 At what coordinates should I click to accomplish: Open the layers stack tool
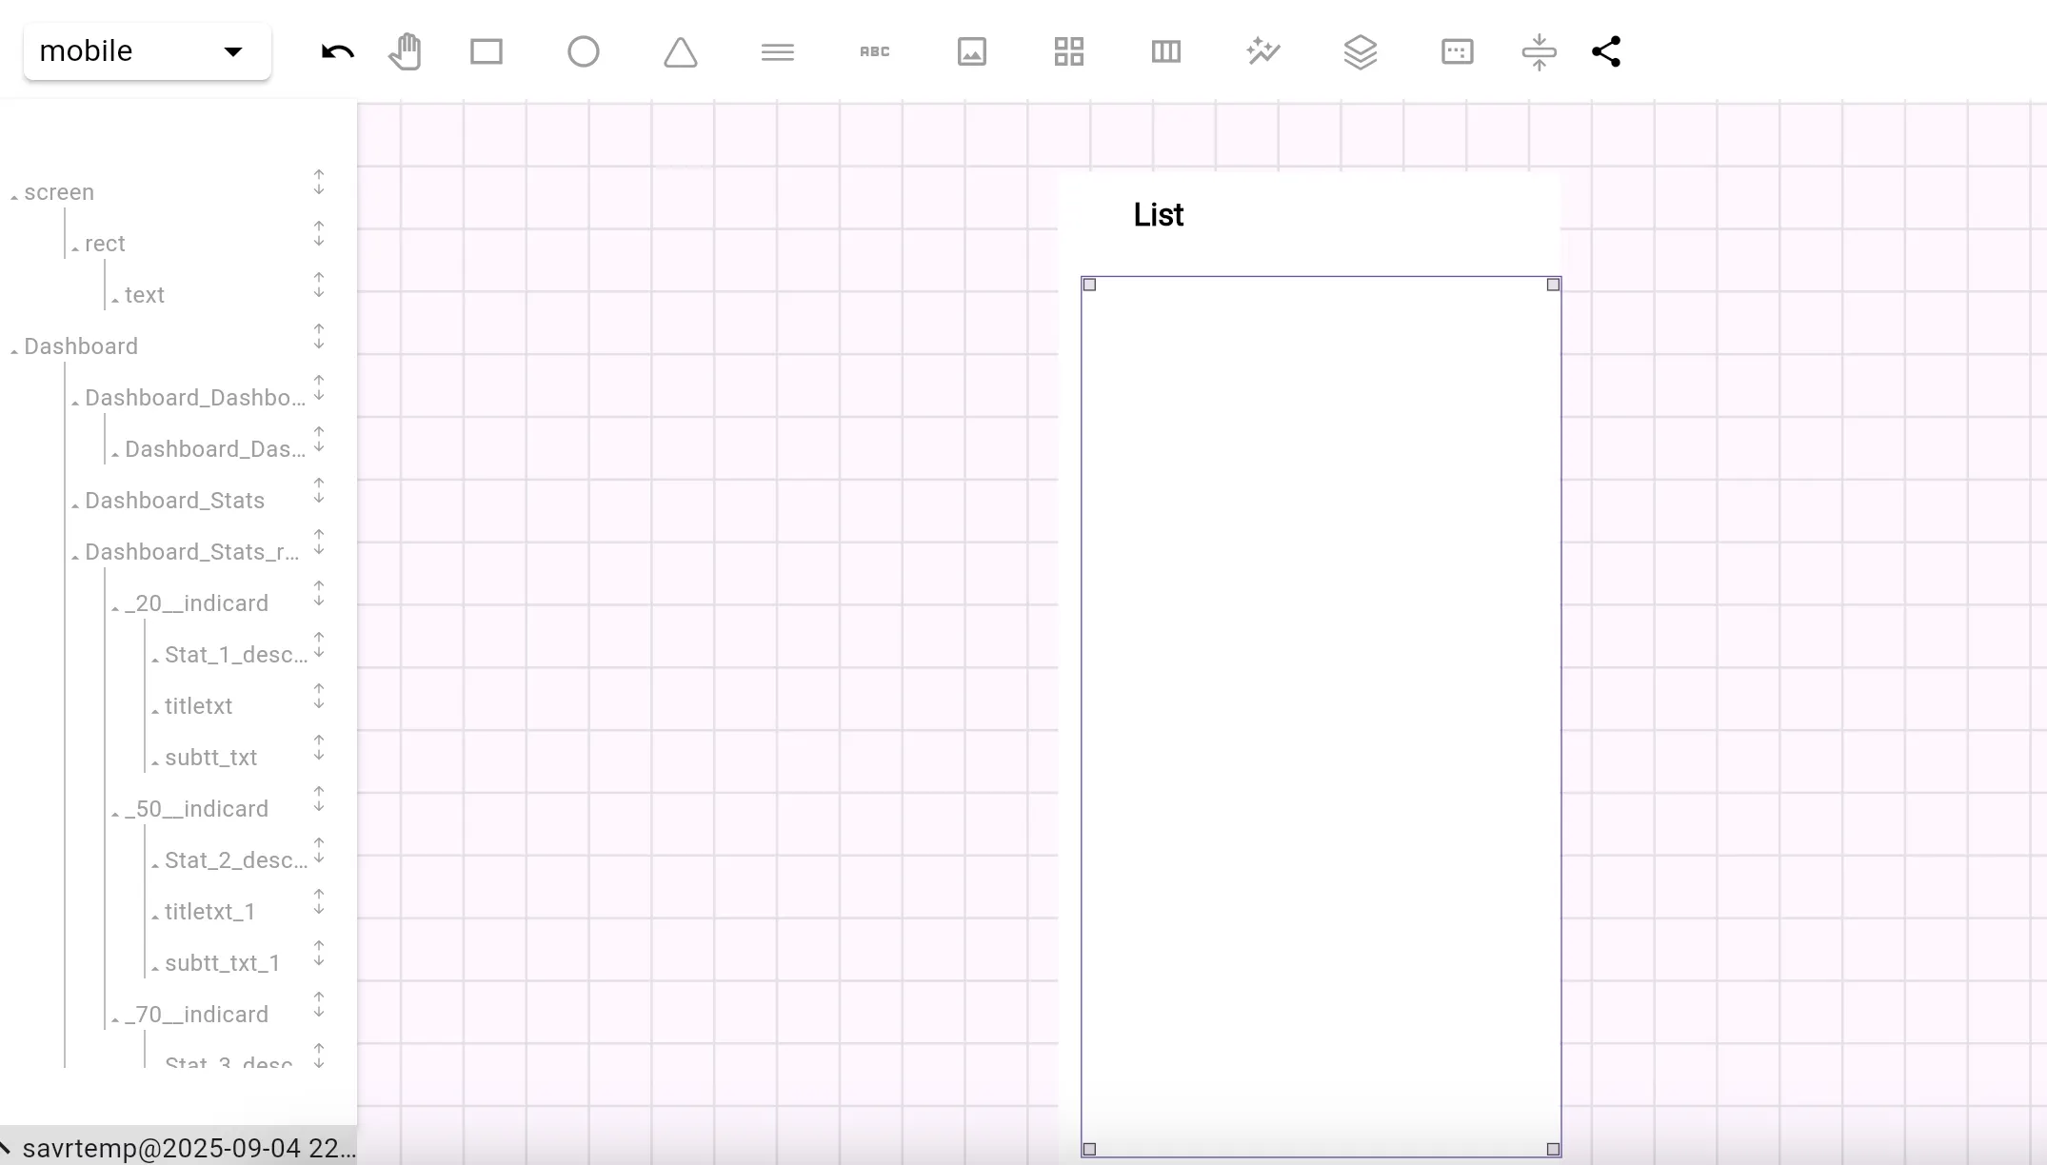point(1361,51)
